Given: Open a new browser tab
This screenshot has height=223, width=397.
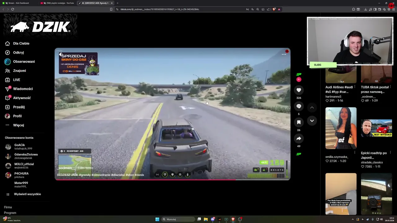Looking at the screenshot, I should pos(117,3).
